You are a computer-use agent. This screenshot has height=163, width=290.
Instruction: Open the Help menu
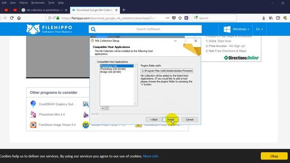pos(61,3)
